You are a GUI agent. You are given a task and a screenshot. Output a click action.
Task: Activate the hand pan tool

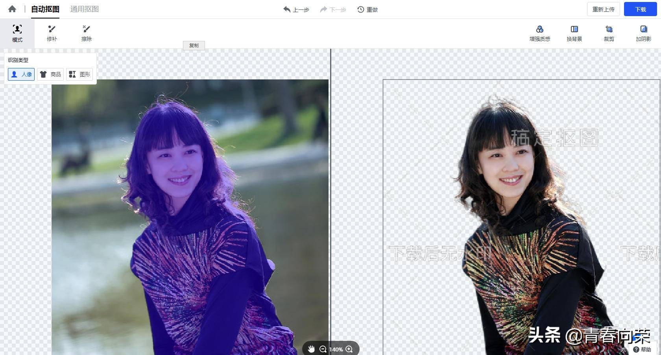[x=311, y=349]
